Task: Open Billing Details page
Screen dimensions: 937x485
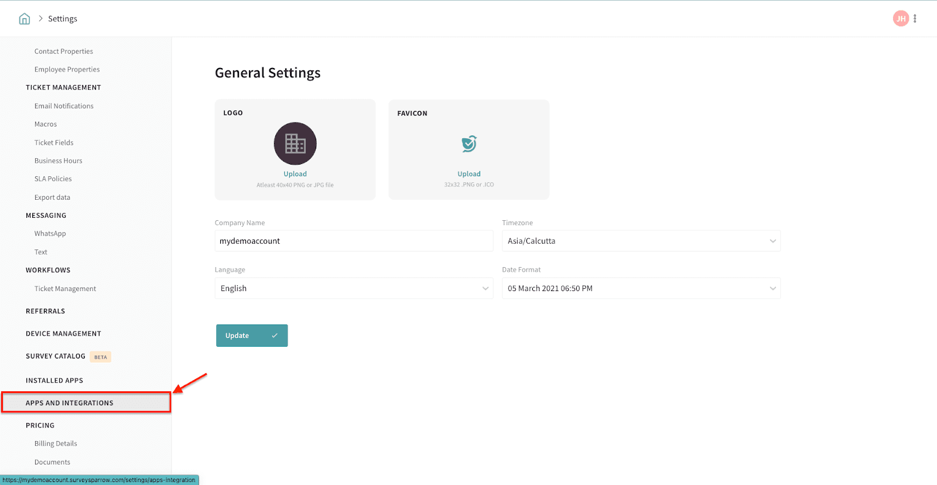Action: pyautogui.click(x=56, y=444)
